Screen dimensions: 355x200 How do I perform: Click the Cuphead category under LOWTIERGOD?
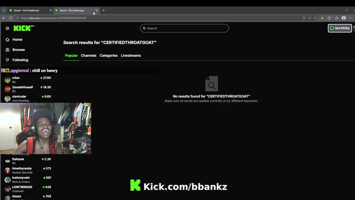click(x=18, y=191)
